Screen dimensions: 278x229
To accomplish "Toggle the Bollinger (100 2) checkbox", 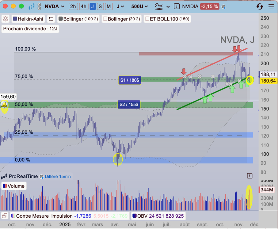I will point(61,19).
